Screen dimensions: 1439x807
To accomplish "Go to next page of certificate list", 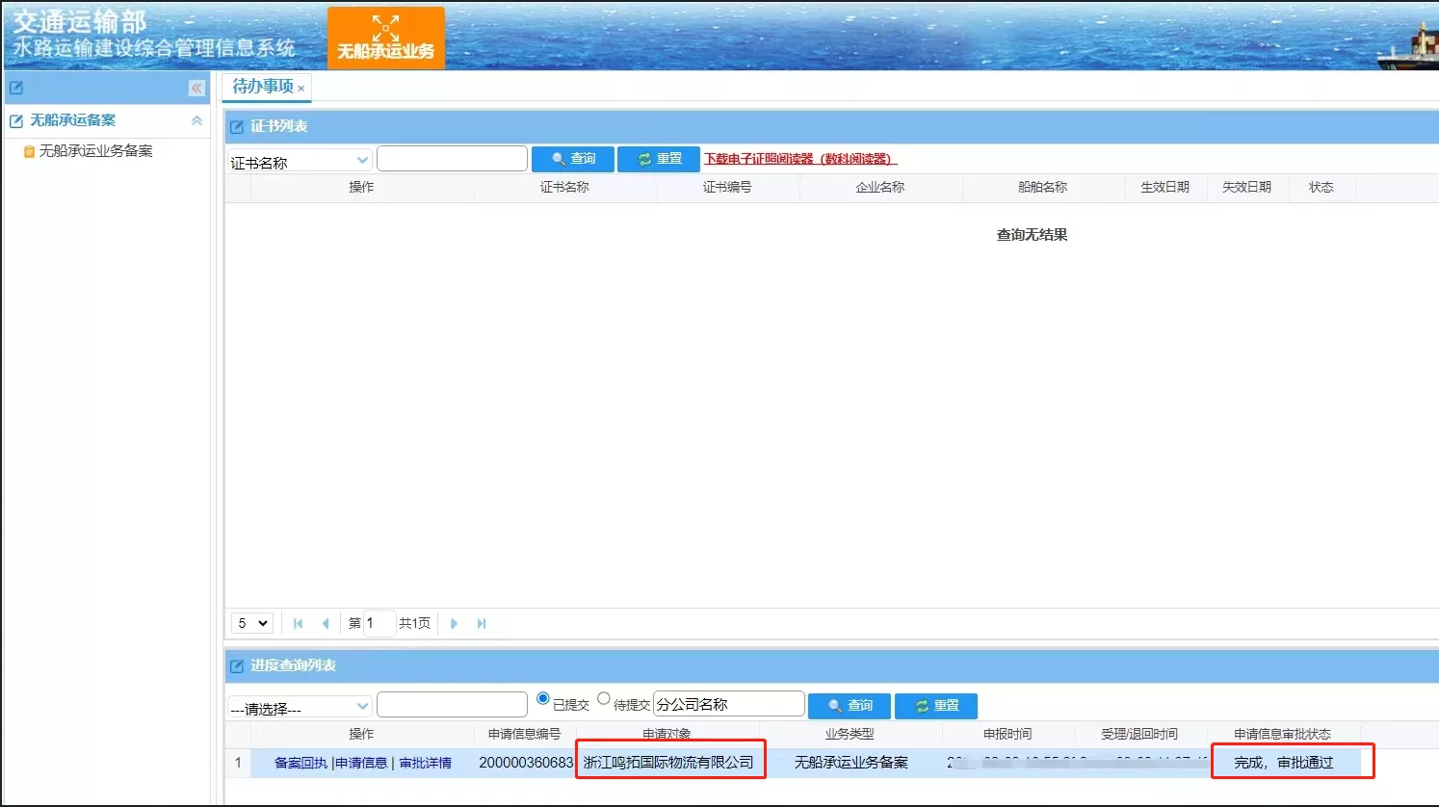I will click(x=454, y=624).
